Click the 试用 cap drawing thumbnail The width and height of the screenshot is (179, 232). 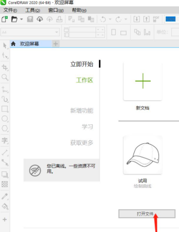tap(142, 155)
